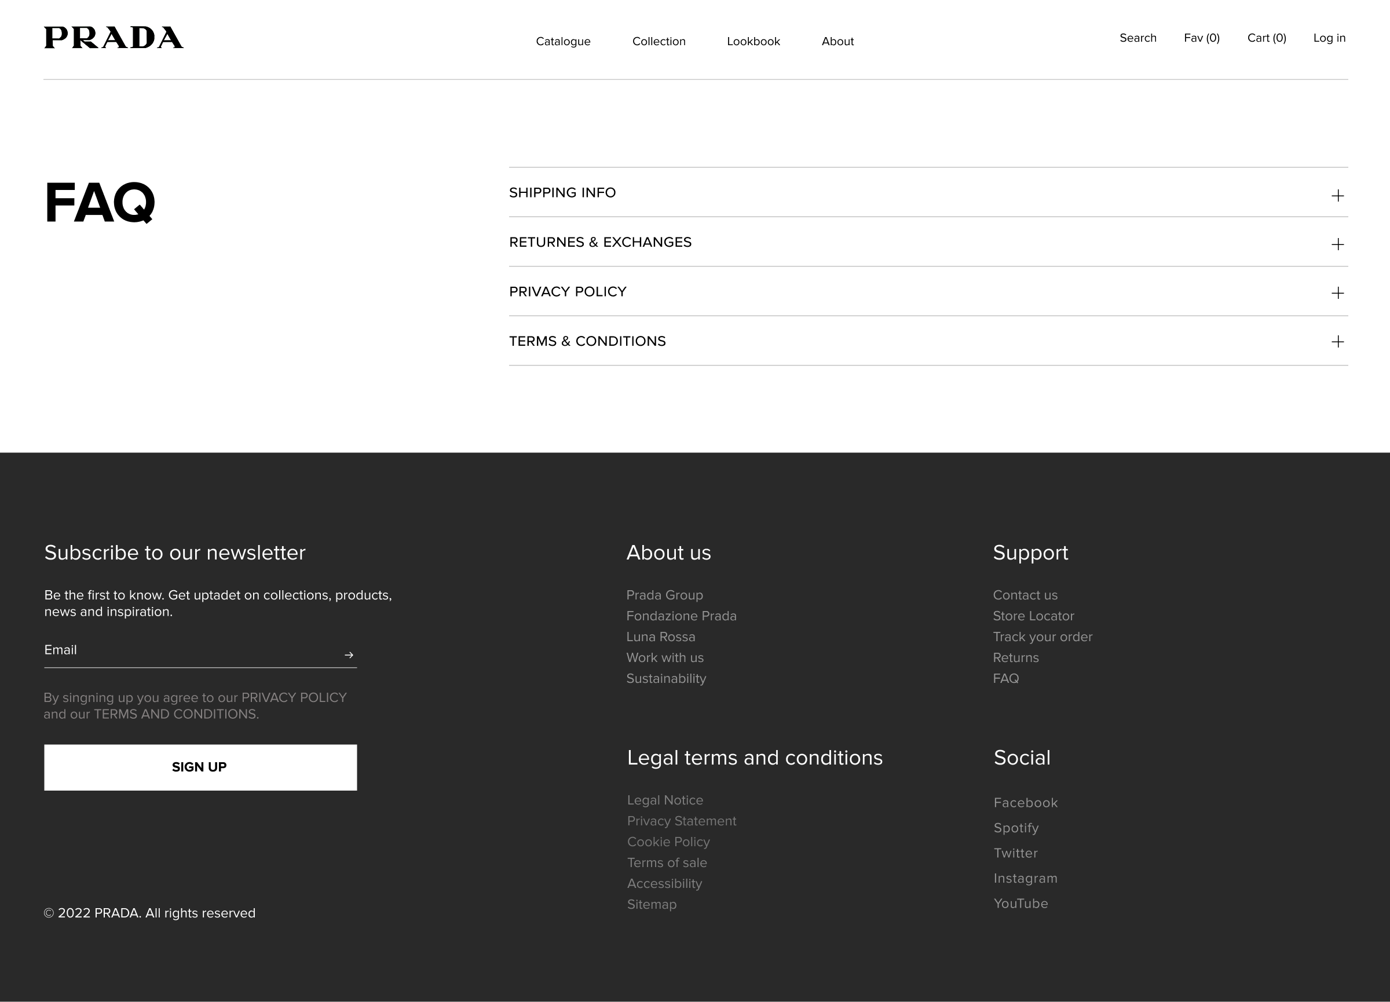Image resolution: width=1390 pixels, height=1002 pixels.
Task: Open the FAQ footer link
Action: coord(1006,678)
